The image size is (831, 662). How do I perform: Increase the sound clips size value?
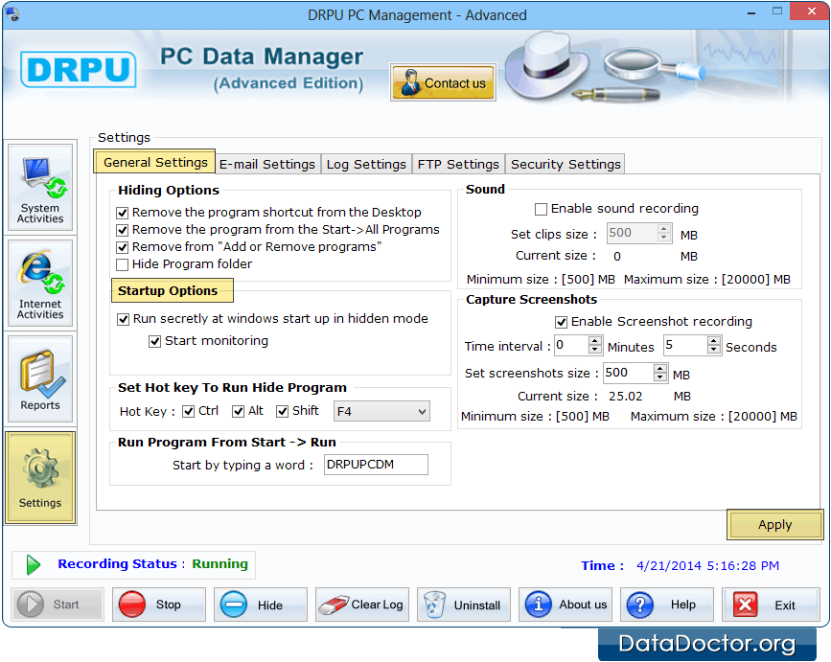(664, 229)
